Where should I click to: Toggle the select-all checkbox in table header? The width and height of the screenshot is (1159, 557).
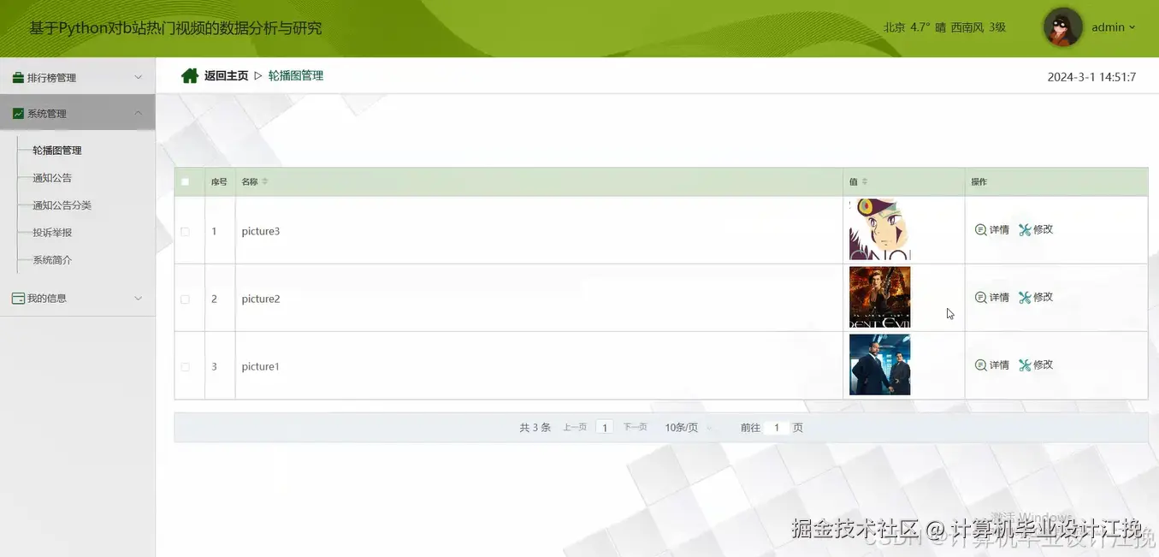click(185, 181)
